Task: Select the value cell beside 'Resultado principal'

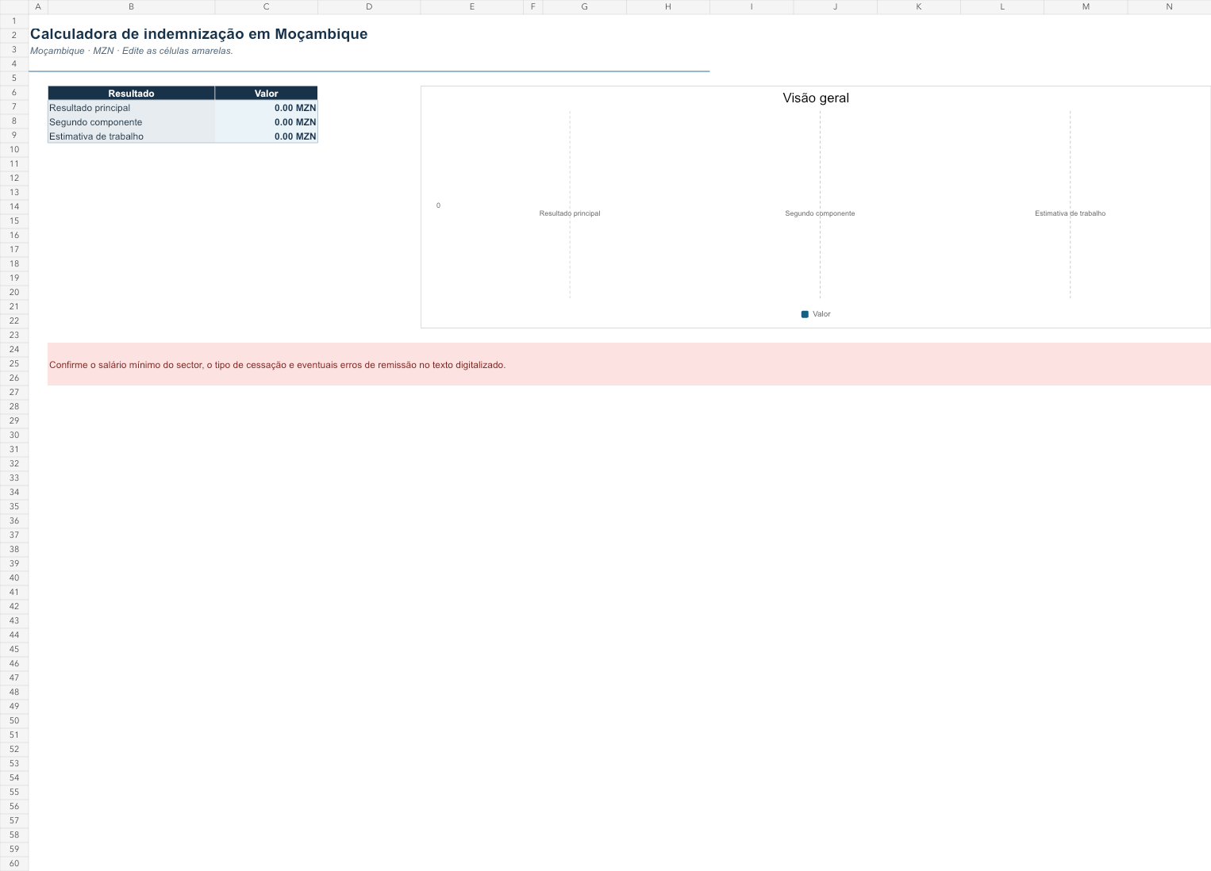Action: point(266,108)
